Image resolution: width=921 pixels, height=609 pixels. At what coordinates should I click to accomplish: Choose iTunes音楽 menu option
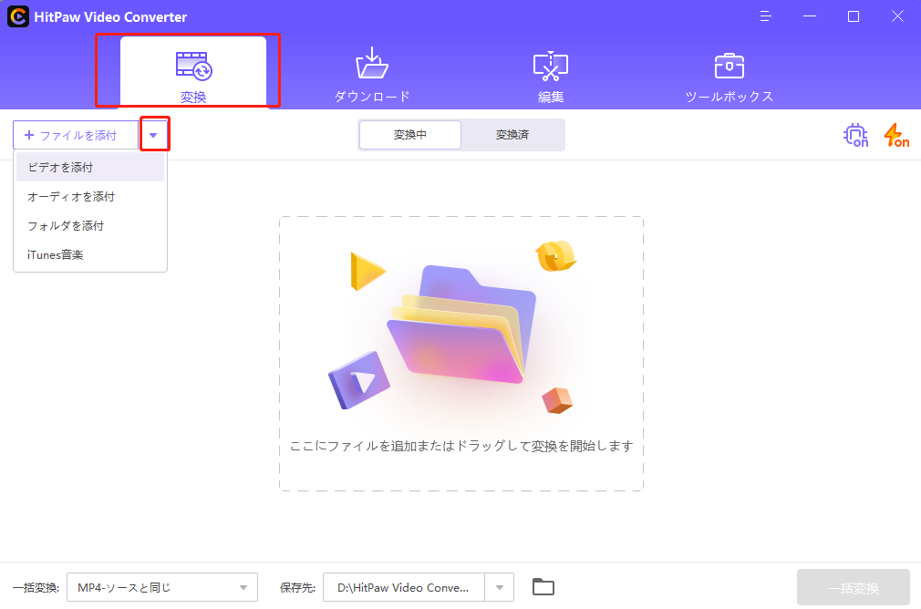pos(90,255)
